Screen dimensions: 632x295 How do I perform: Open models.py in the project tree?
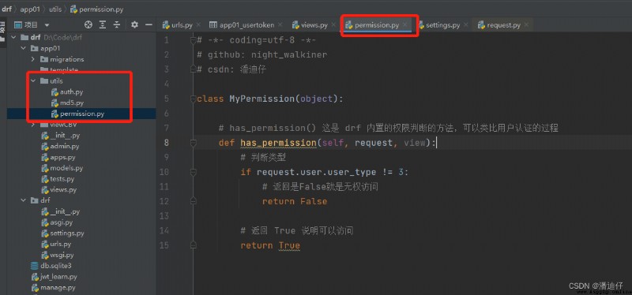point(62,168)
